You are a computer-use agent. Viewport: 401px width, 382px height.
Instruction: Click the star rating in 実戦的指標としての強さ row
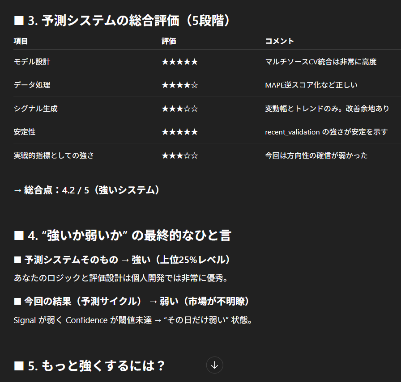[x=180, y=155]
